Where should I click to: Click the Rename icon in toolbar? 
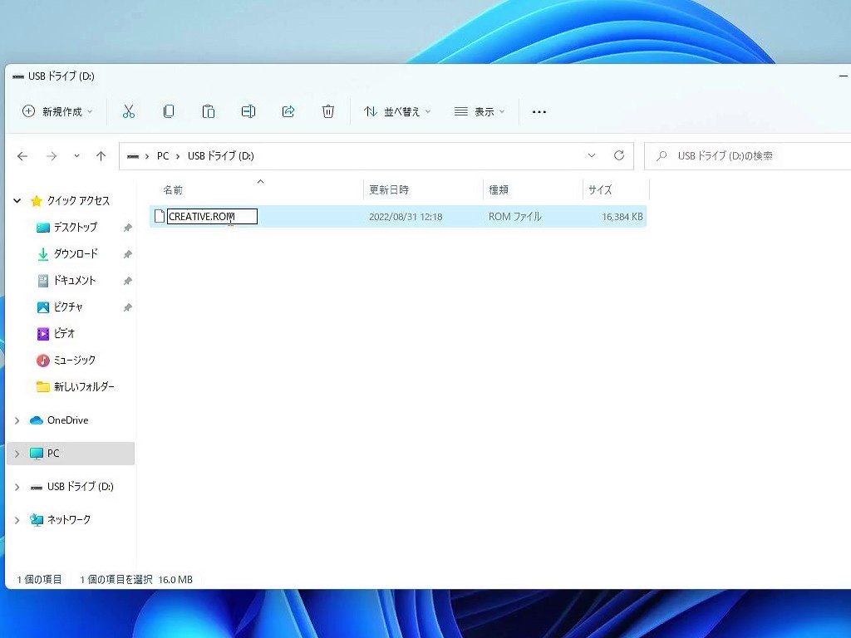click(248, 111)
